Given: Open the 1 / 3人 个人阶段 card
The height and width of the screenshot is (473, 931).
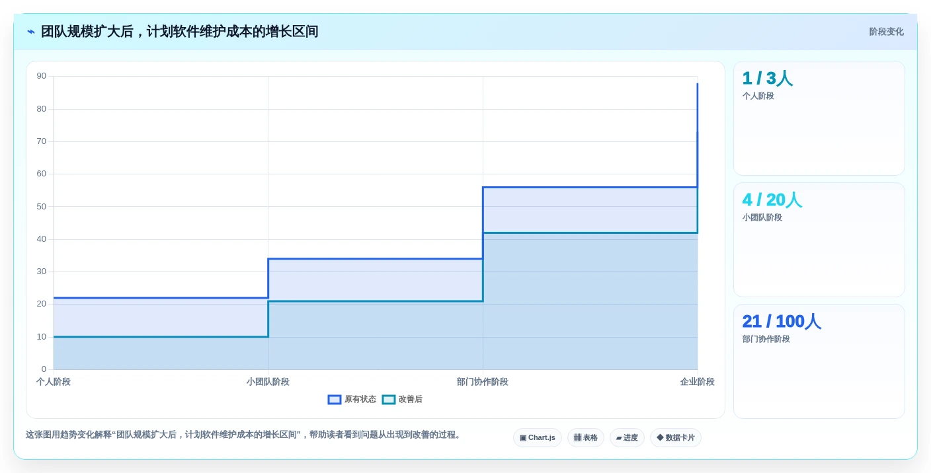Looking at the screenshot, I should (819, 118).
